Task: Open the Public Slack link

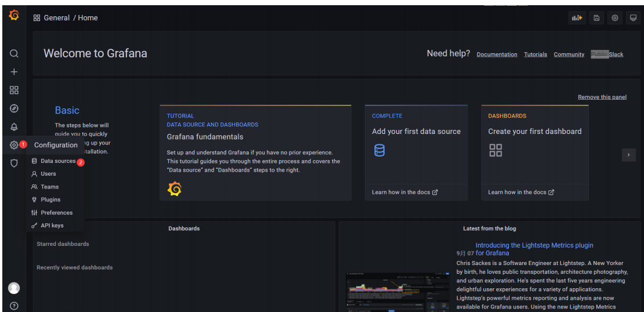Action: click(607, 54)
